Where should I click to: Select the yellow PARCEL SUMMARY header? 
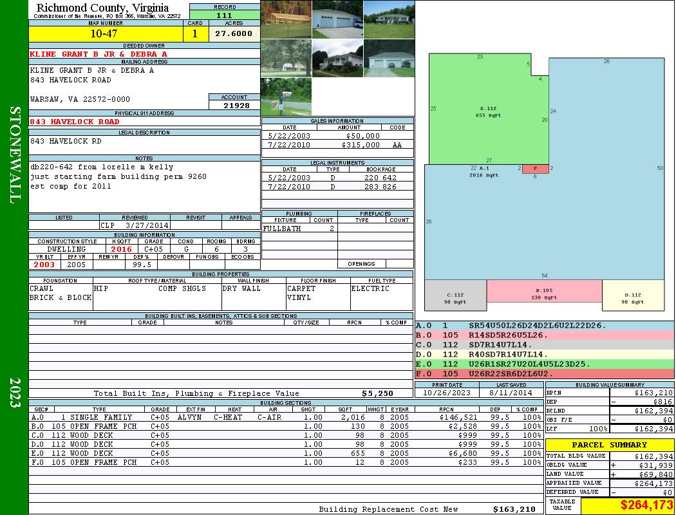click(610, 445)
